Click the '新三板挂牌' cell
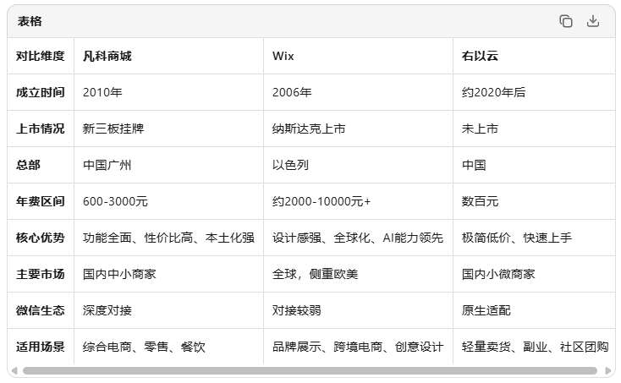The image size is (621, 383). (x=168, y=129)
